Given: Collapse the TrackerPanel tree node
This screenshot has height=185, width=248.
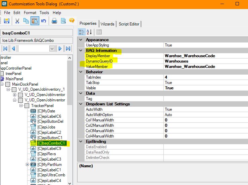Looking at the screenshot, I should 21,105.
